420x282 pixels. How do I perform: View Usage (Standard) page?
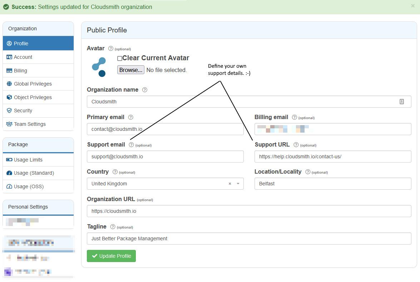38,173
